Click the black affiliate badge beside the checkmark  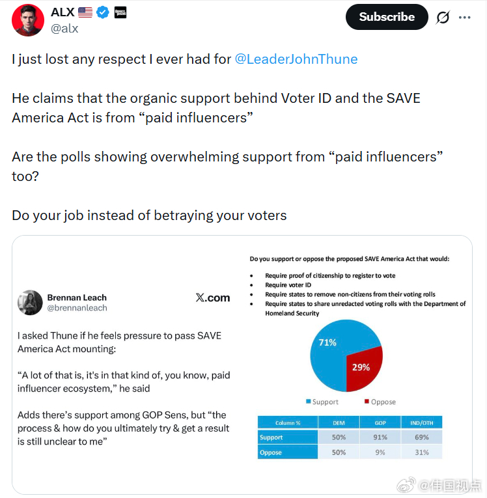(120, 12)
